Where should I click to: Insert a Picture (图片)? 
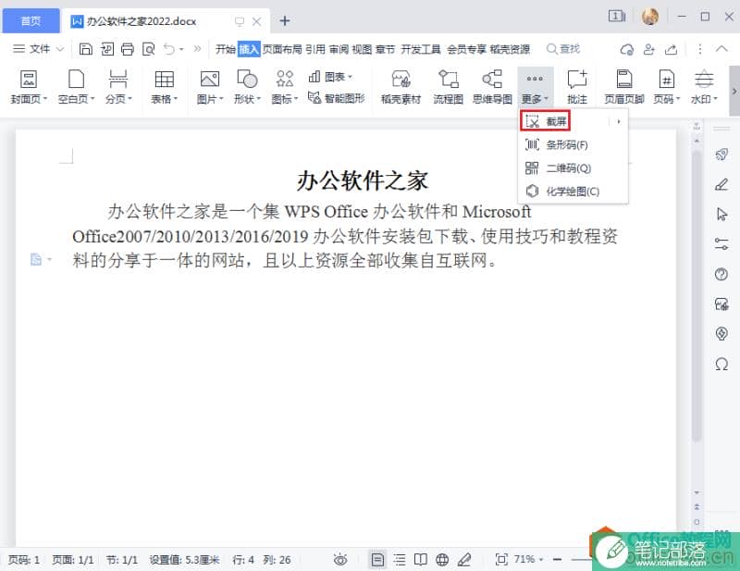pyautogui.click(x=210, y=86)
